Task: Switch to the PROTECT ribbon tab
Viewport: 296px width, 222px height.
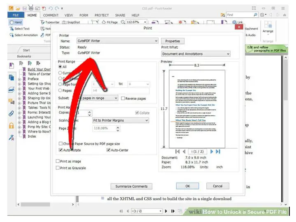Action: [102, 15]
